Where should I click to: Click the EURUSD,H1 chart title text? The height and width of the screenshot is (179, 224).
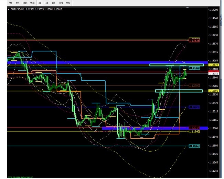click(17, 10)
